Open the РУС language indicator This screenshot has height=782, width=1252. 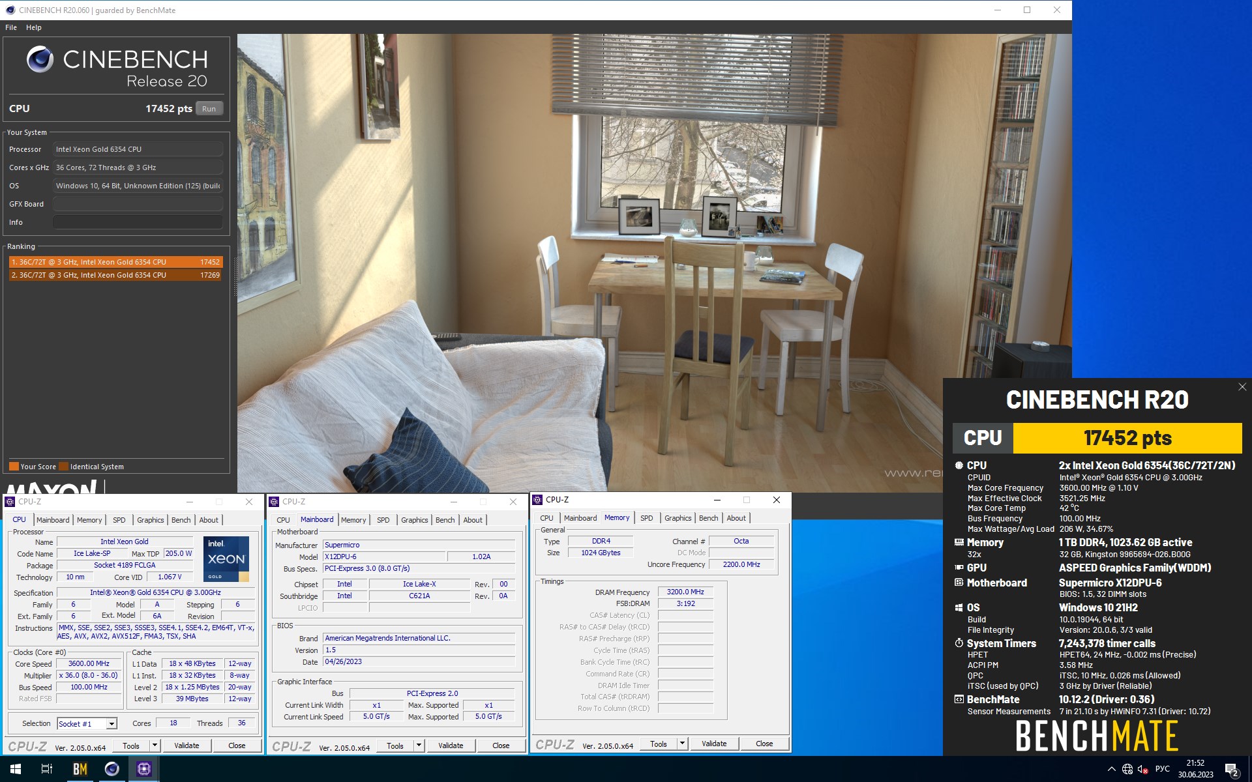tap(1162, 769)
